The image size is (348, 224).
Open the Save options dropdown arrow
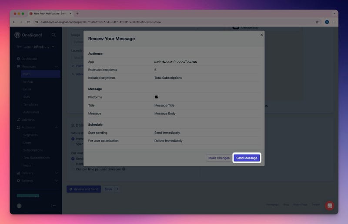click(117, 189)
